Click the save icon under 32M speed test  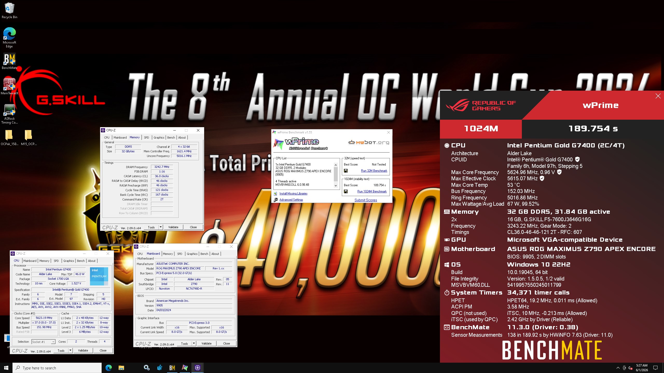tap(345, 171)
